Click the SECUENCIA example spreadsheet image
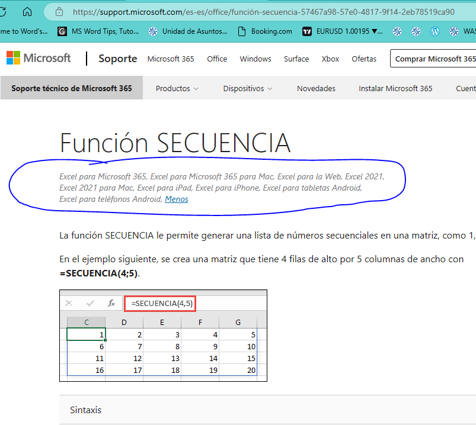 point(164,336)
